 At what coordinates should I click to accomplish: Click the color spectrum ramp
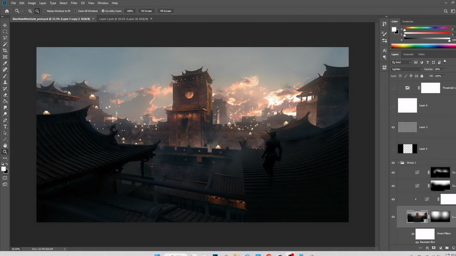(424, 46)
